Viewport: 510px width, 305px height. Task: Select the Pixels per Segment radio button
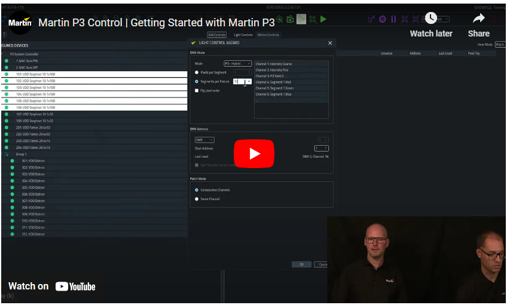point(197,72)
